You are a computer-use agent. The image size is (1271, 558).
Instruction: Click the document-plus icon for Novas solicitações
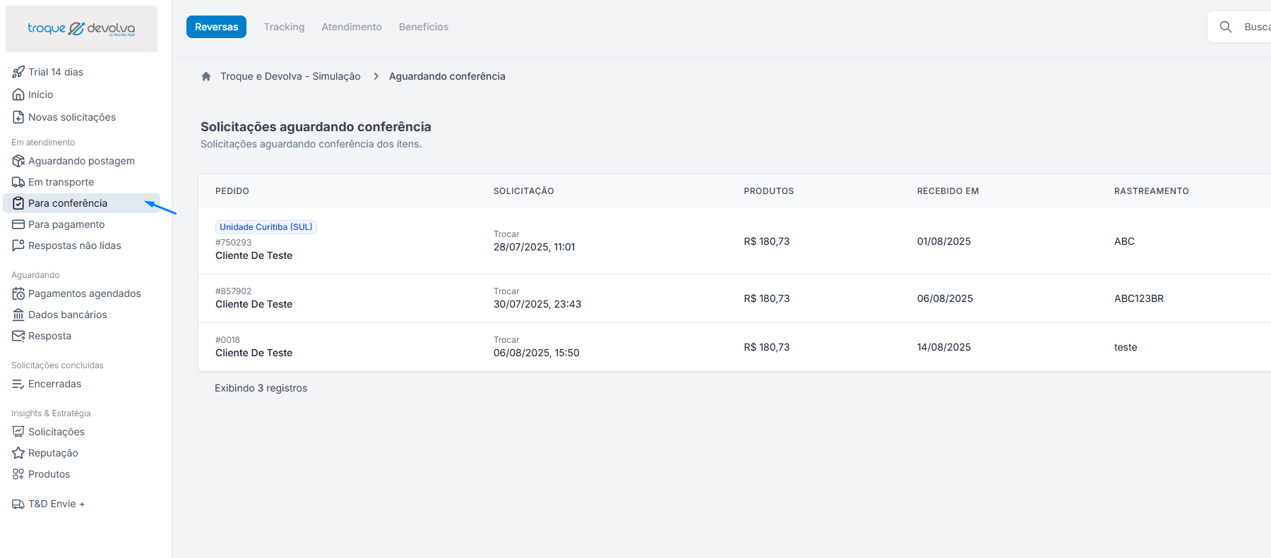(x=18, y=117)
